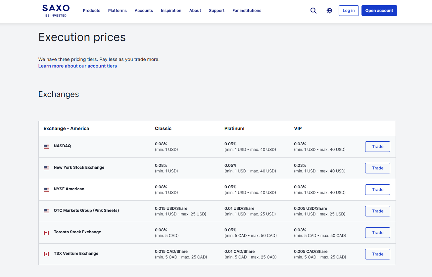This screenshot has height=277, width=432.
Task: Click the Open account button
Action: click(379, 11)
